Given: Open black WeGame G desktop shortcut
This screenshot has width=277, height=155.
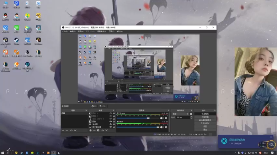Looking at the screenshot, I should pyautogui.click(x=38, y=41).
